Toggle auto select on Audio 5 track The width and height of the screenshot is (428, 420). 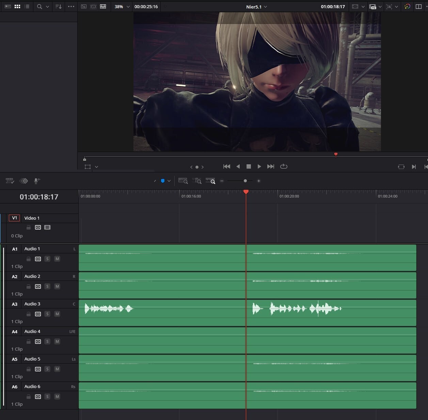click(38, 369)
